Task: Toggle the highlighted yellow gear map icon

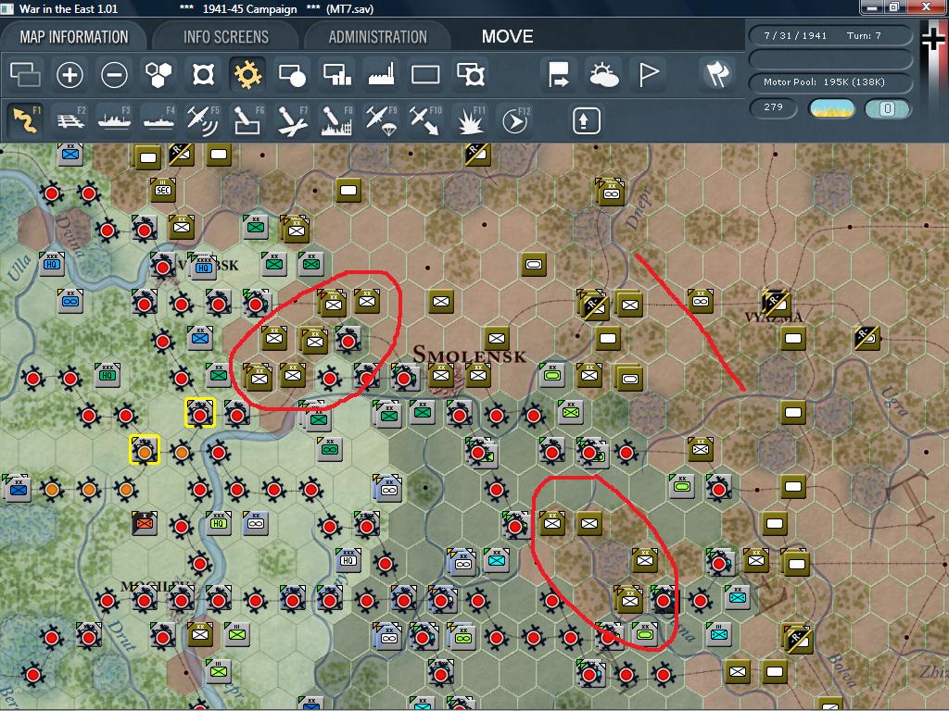Action: click(x=247, y=75)
